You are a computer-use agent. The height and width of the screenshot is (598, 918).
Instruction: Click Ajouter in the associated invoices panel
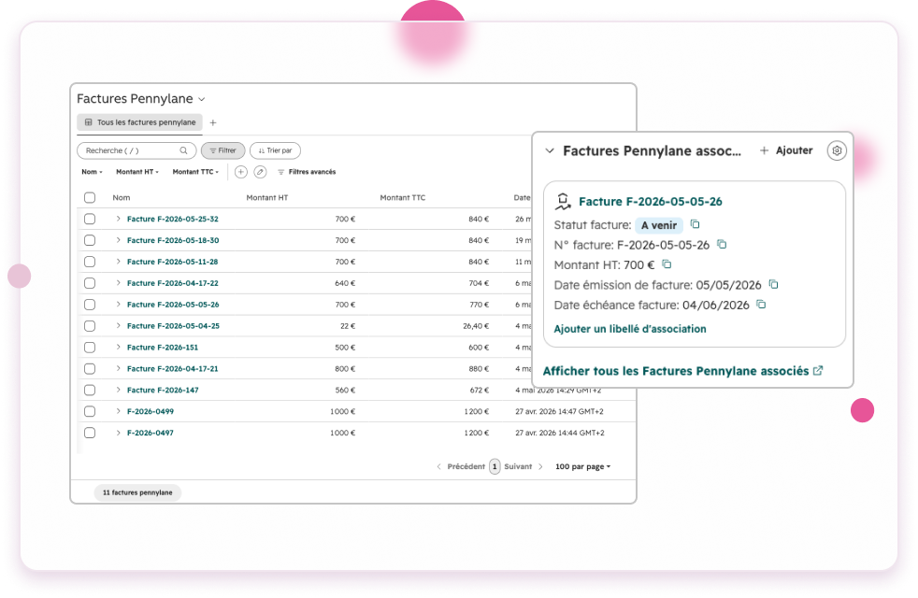786,150
